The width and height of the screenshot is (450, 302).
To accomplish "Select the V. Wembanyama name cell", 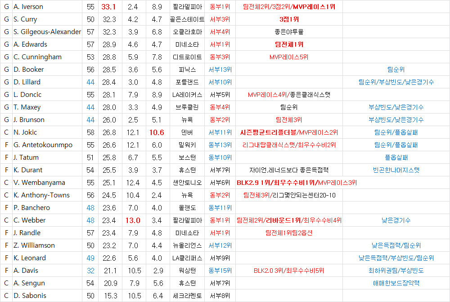I will click(x=47, y=183).
